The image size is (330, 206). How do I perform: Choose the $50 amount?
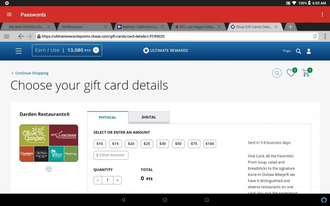(x=178, y=144)
